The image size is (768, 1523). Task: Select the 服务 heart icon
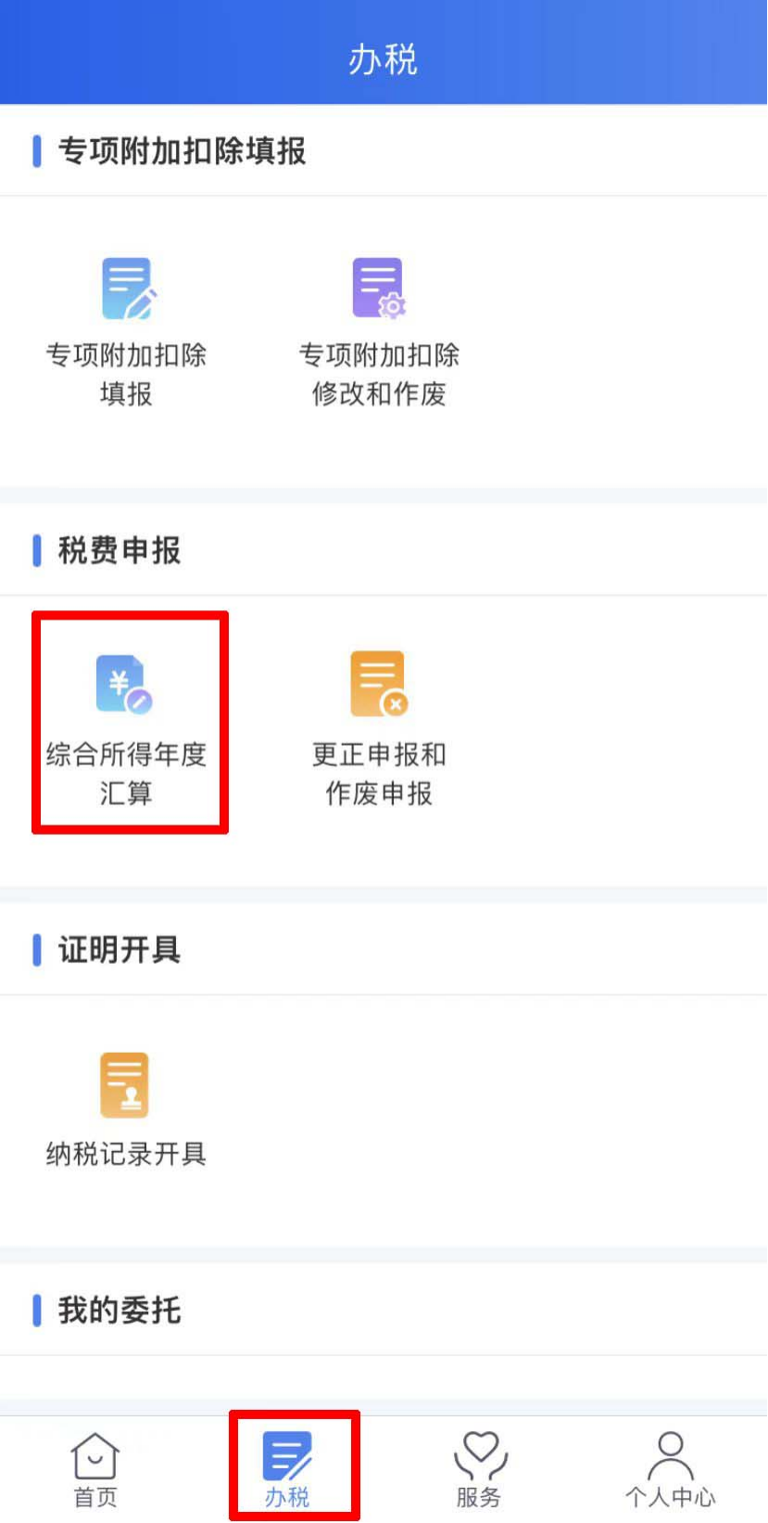[x=480, y=1455]
